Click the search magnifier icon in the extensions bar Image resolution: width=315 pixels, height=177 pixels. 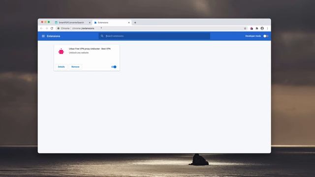click(102, 36)
